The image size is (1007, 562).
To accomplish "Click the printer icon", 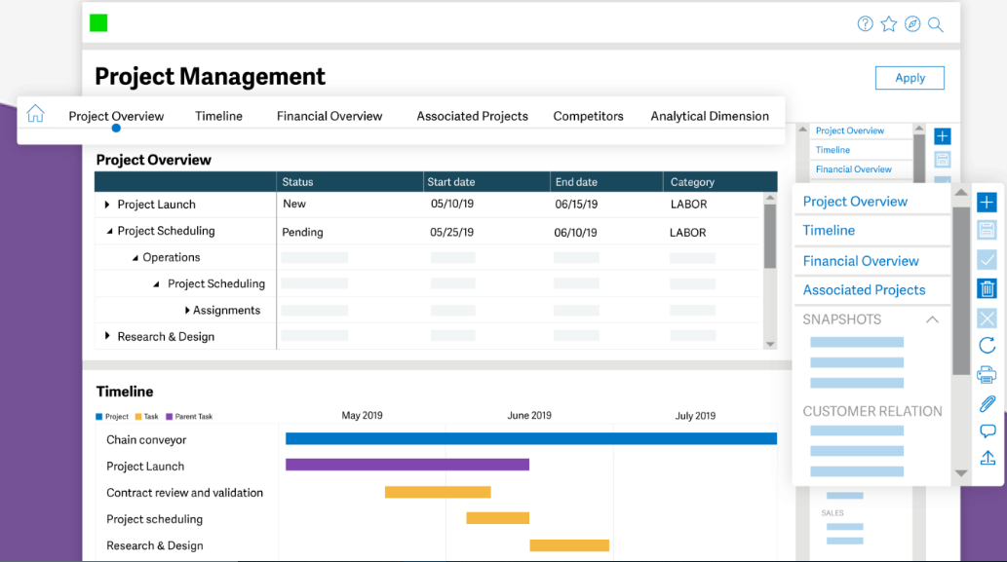I will [x=987, y=374].
